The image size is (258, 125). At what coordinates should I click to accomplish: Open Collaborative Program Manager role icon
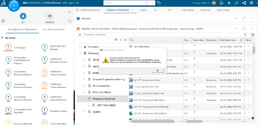coord(44,85)
